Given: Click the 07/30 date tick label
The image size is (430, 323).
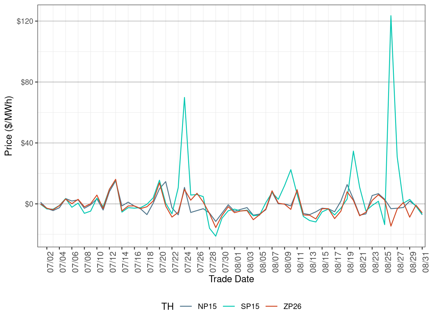Looking at the screenshot, I should point(225,262).
